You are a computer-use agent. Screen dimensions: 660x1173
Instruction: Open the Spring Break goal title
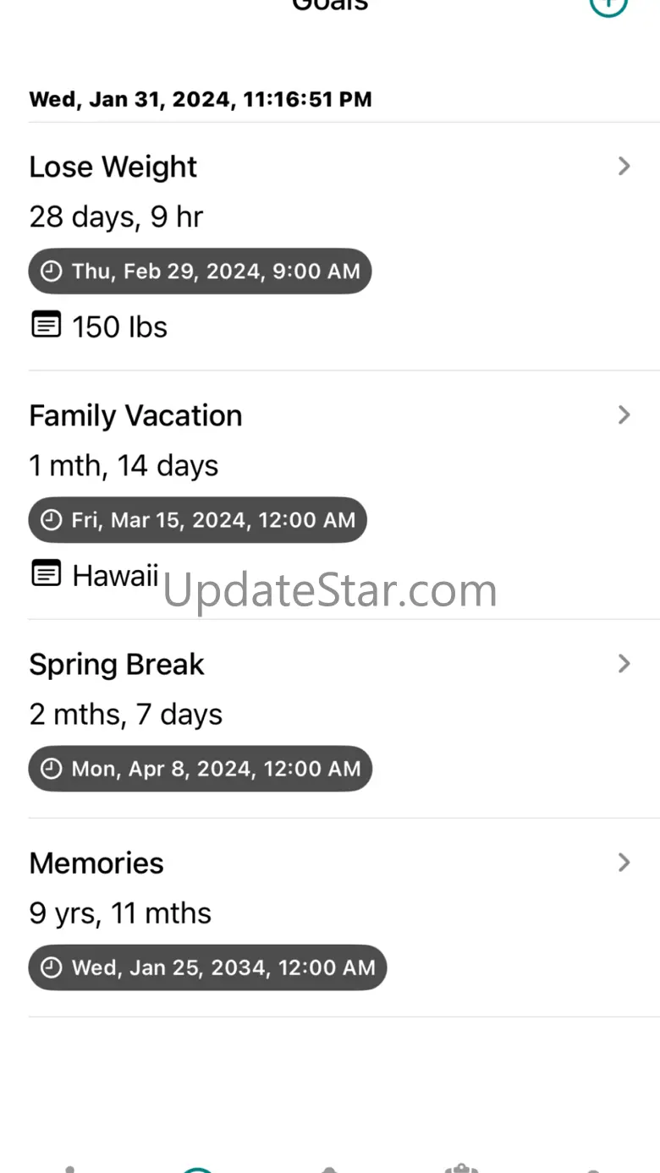(x=117, y=665)
